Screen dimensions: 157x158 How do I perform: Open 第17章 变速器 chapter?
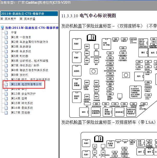tap(21, 112)
